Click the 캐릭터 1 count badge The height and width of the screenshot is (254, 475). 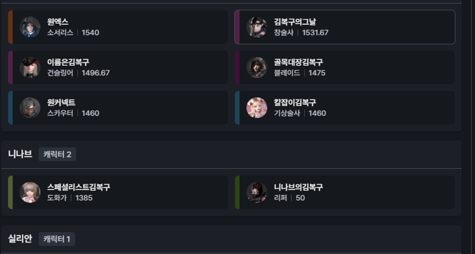[x=56, y=239]
